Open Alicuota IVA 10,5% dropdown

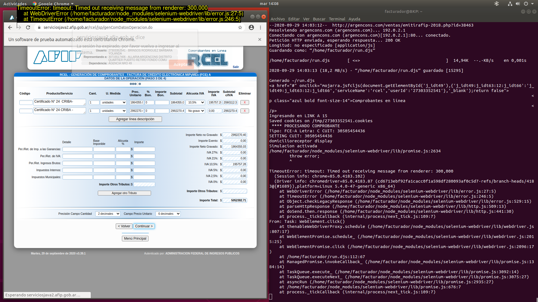195,102
